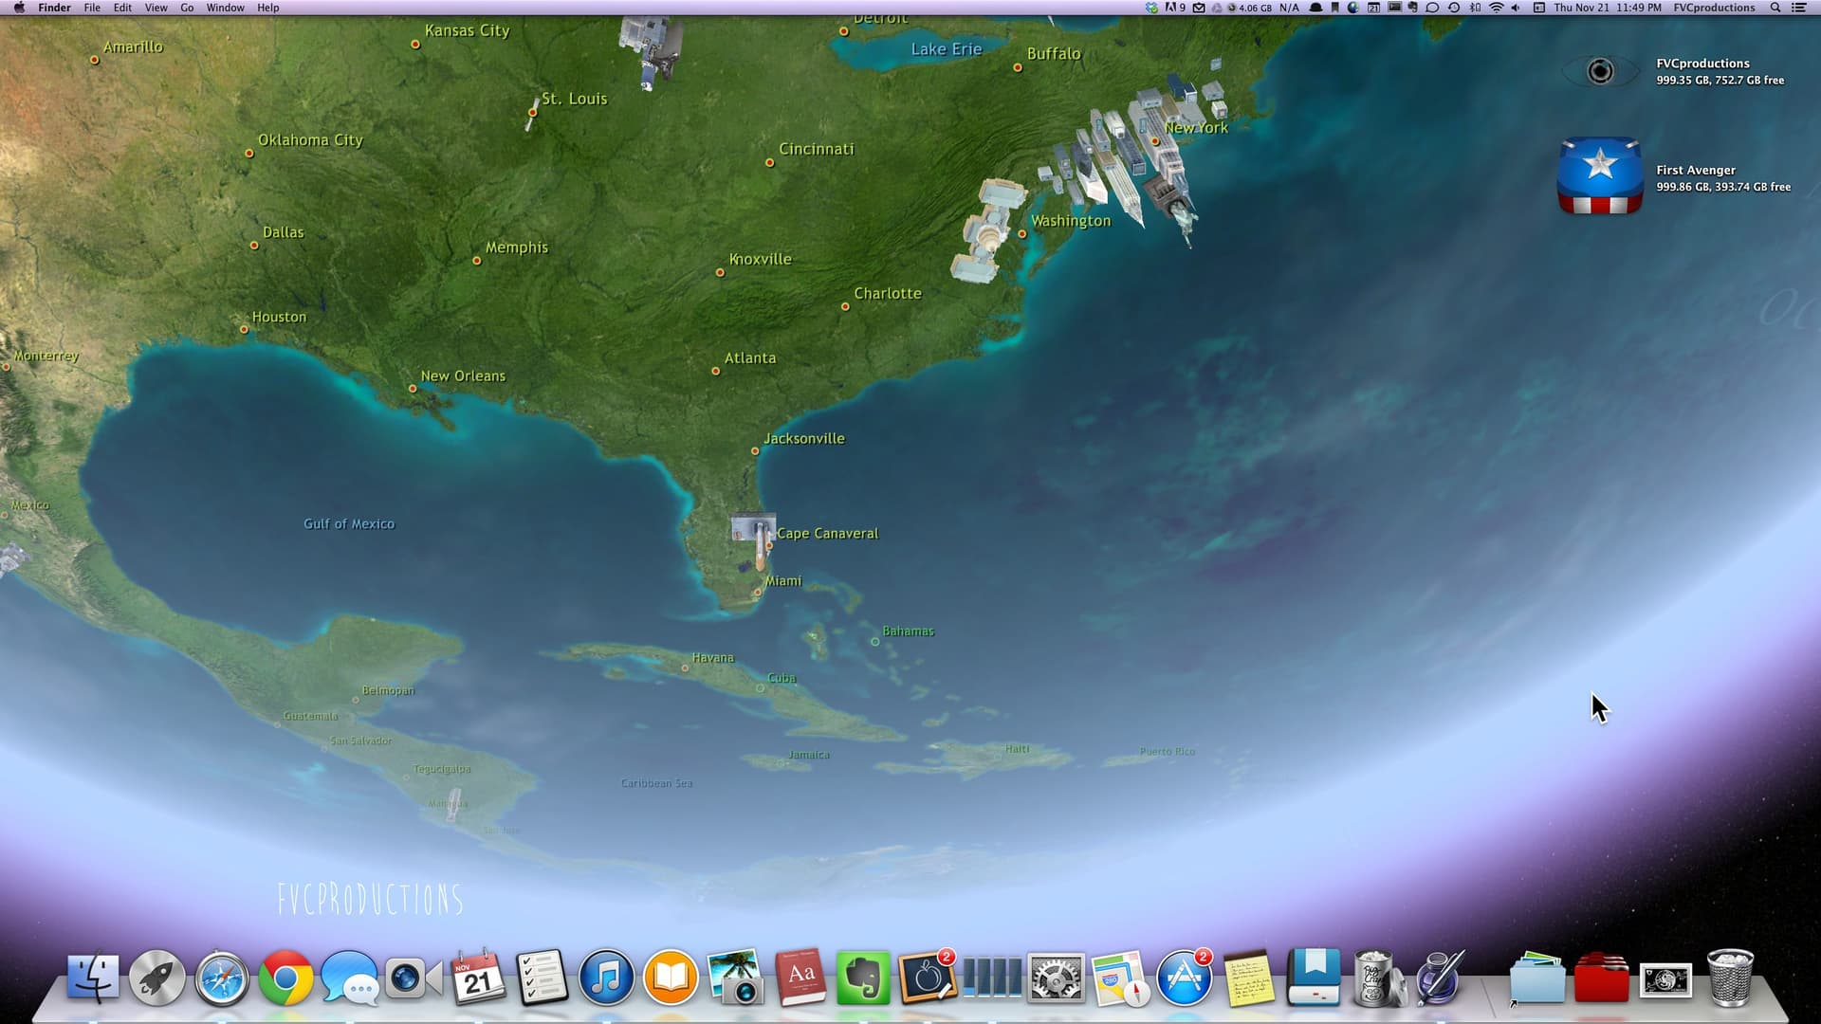Open the Trash in the dock

pos(1730,978)
